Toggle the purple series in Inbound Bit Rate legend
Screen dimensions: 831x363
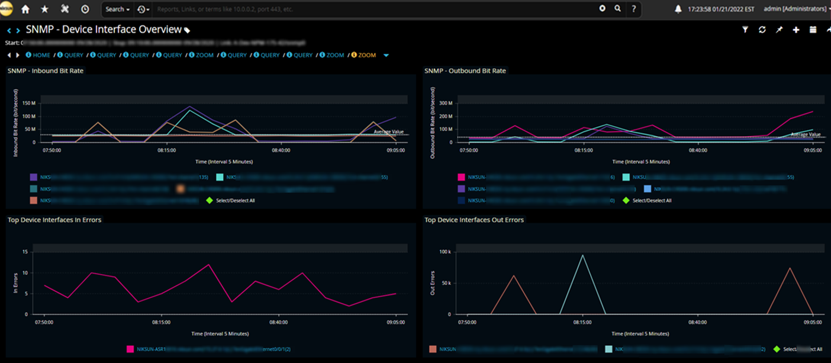[119, 177]
